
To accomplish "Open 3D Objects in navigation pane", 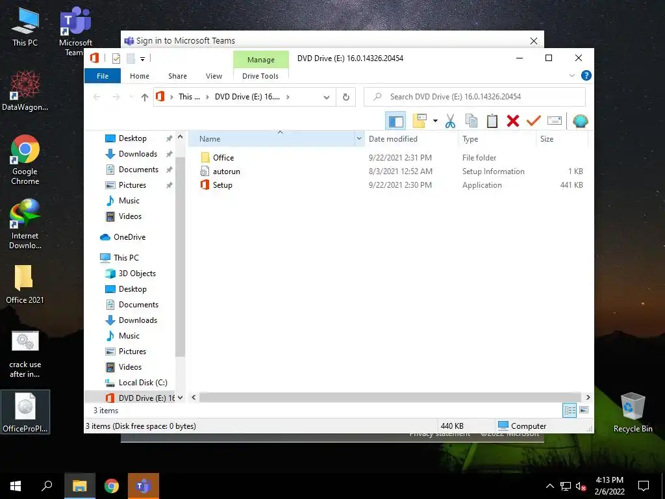I will click(137, 274).
